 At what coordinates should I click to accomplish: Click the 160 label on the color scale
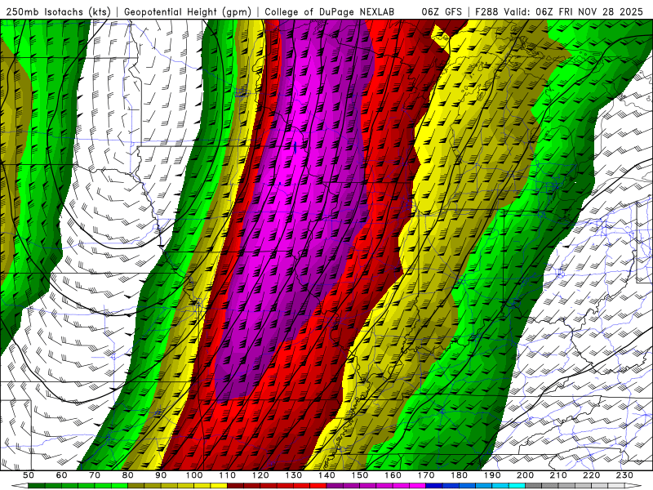tap(393, 475)
